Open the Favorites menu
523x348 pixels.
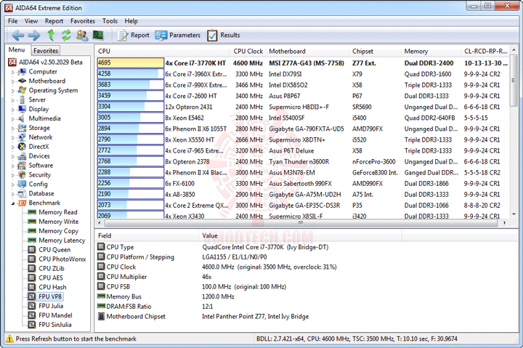point(83,21)
